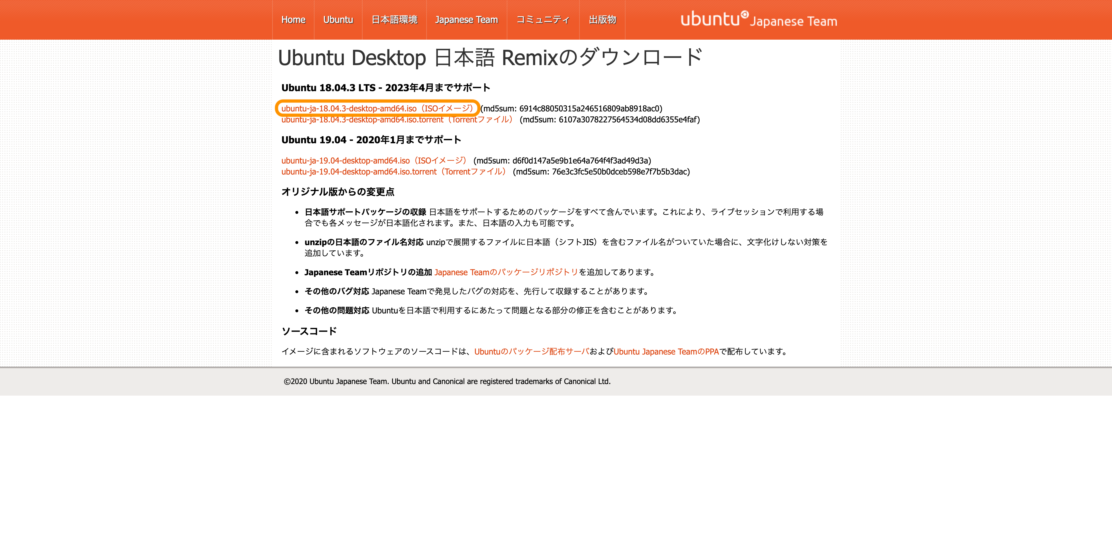Viewport: 1112px width, 560px height.
Task: Click the 18.04.3 ISO md5sum text
Action: pyautogui.click(x=571, y=109)
